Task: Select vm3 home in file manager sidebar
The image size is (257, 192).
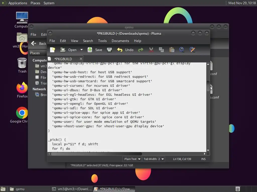Action: (41, 66)
